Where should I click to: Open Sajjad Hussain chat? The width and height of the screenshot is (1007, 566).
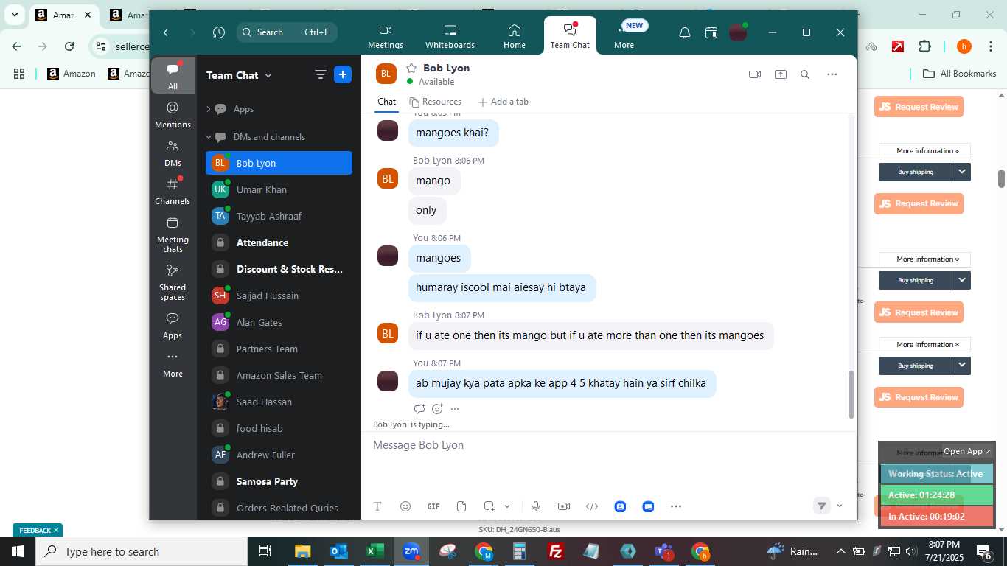click(x=279, y=296)
